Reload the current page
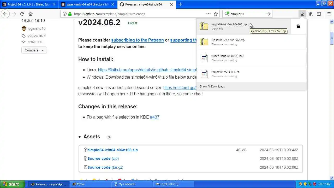Screen dimensions: 334x188 (22, 14)
